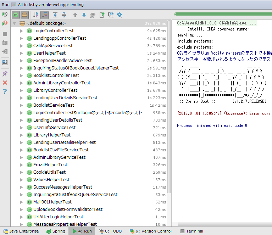Click the Restore layout icon
The image size is (272, 235).
(x=5, y=63)
